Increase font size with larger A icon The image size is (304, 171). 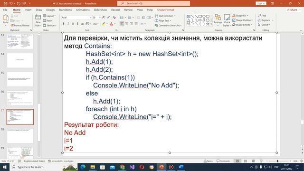pos(104,18)
